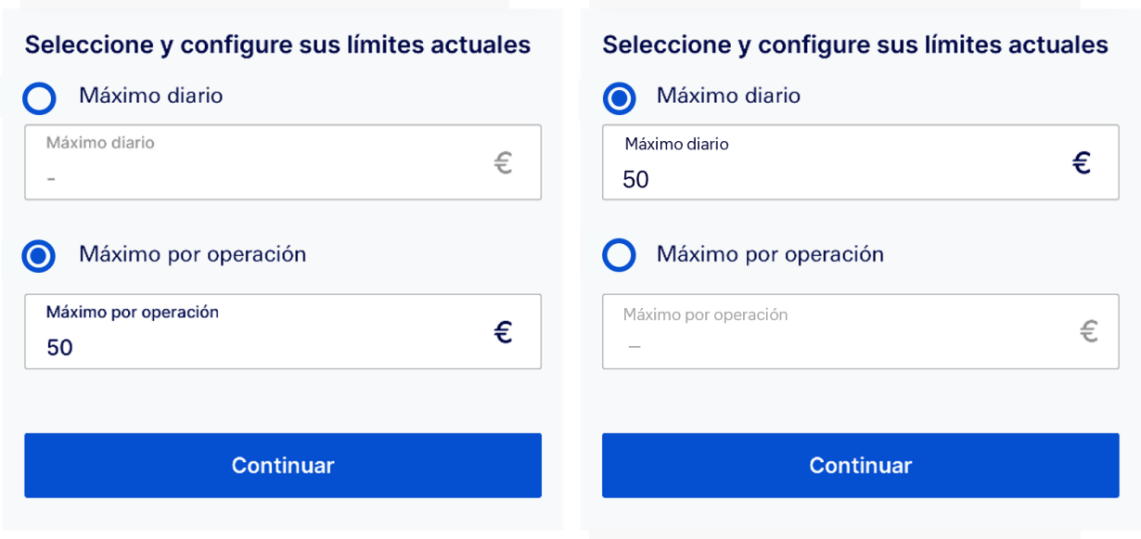Click the Máximo por operación label beside the checked radio
Screen dimensions: 1141x539
tap(192, 254)
